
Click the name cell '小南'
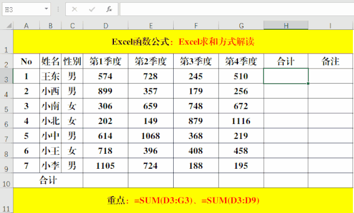point(50,106)
